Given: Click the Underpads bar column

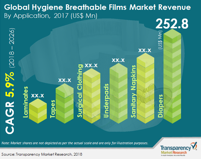Looking at the screenshot, I should coord(118,93).
